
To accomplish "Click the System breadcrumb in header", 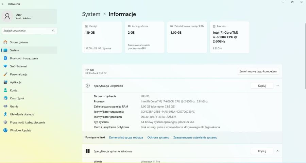I will [91, 14].
